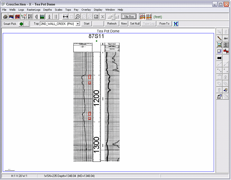The height and width of the screenshot is (180, 231).
Task: Click the From-To button
Action: click(164, 24)
